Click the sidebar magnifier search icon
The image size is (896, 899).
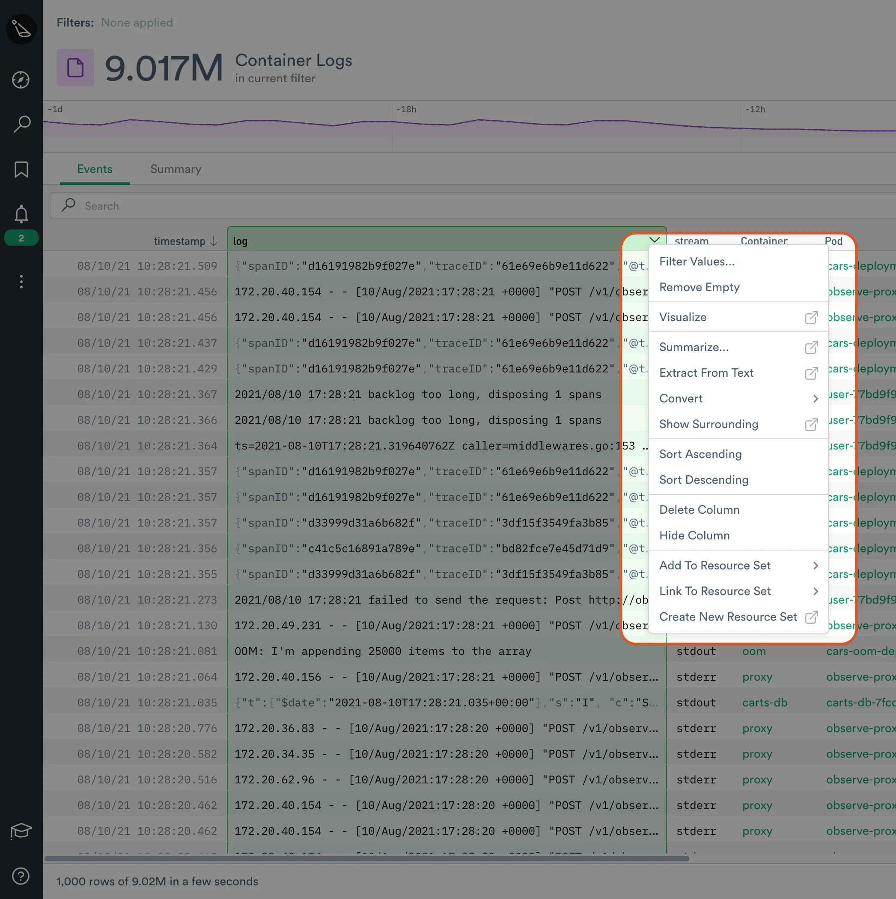(21, 124)
